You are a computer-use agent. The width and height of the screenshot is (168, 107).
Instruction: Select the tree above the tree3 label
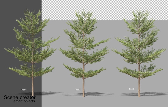[139, 53]
